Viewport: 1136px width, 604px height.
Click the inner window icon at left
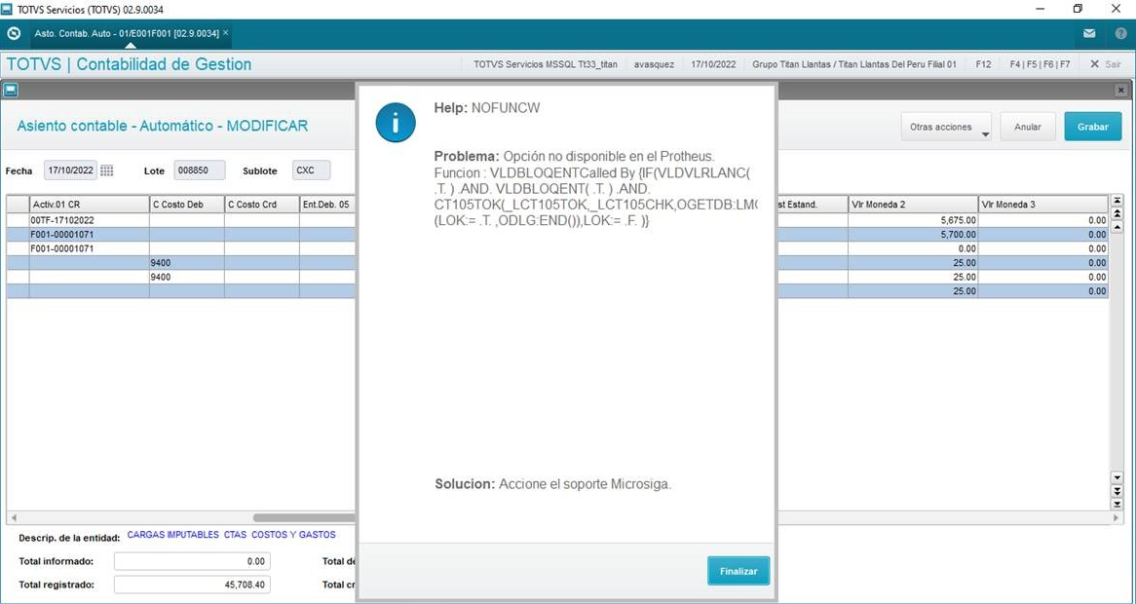11,90
